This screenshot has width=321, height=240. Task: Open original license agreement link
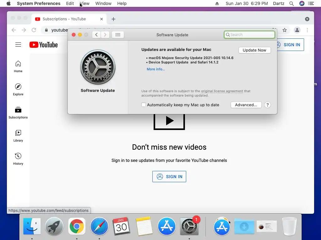coord(222,91)
